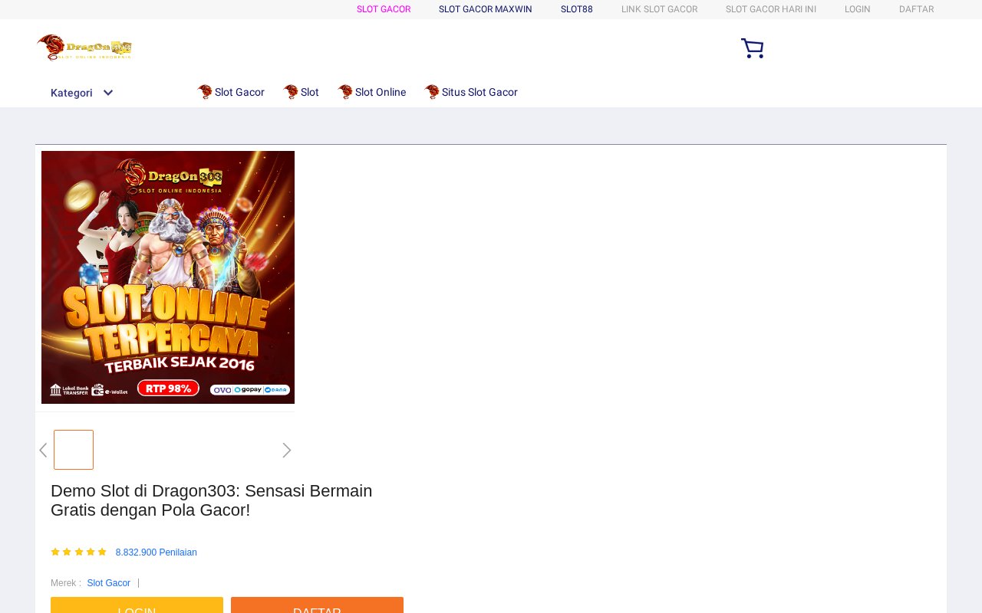The image size is (982, 613).
Task: Click LOGIN in the top bar
Action: click(x=858, y=9)
